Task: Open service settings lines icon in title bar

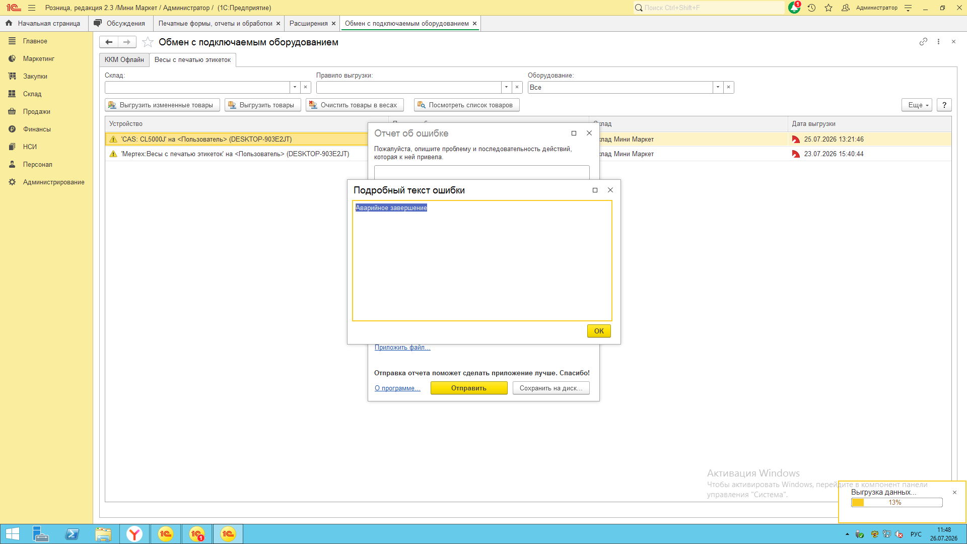Action: [908, 8]
